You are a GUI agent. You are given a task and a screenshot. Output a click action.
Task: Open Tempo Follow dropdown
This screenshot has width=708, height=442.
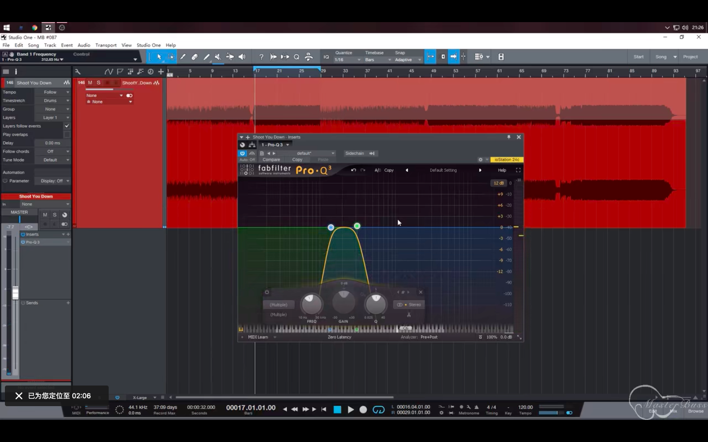tap(53, 92)
